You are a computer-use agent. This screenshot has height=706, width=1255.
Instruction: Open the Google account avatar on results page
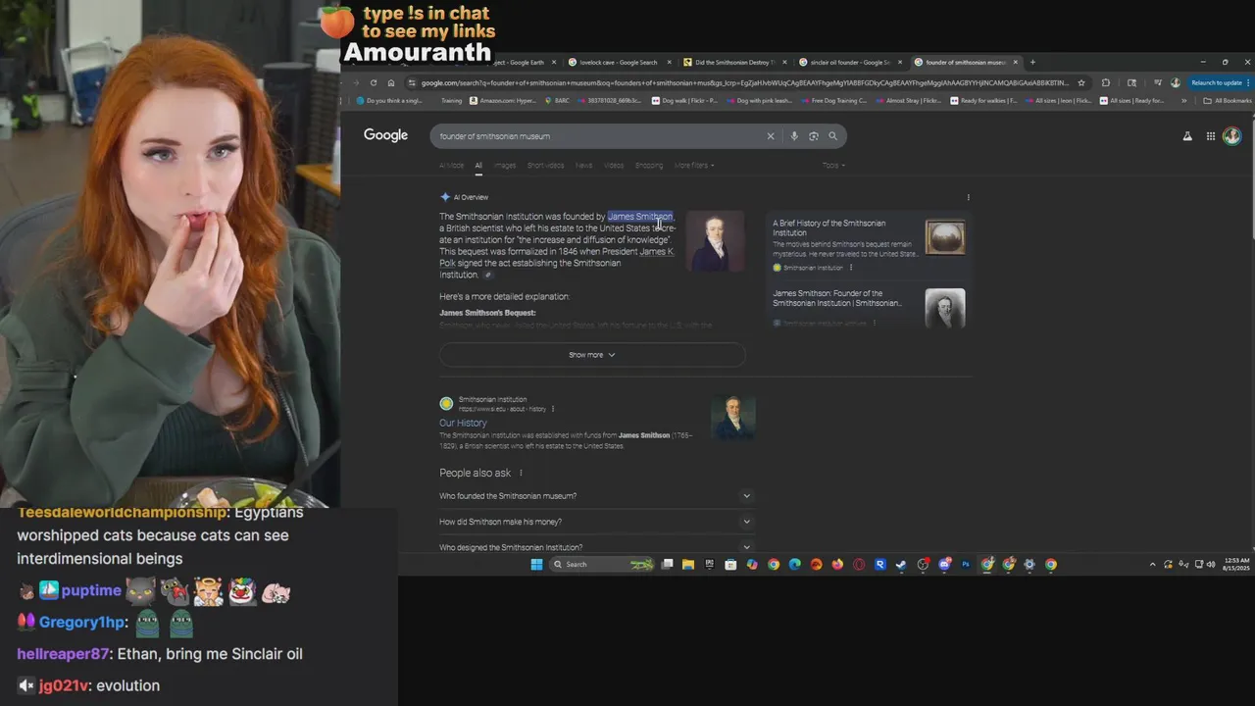[1232, 136]
